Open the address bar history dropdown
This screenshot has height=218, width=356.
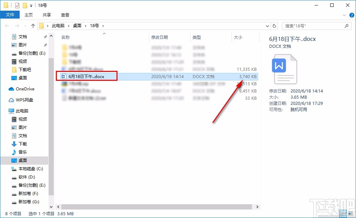coord(267,25)
